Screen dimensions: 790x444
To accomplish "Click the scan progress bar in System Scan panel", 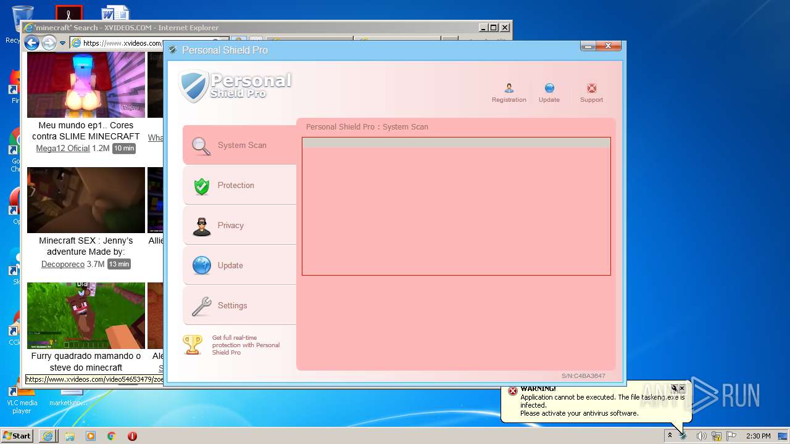I will [456, 142].
